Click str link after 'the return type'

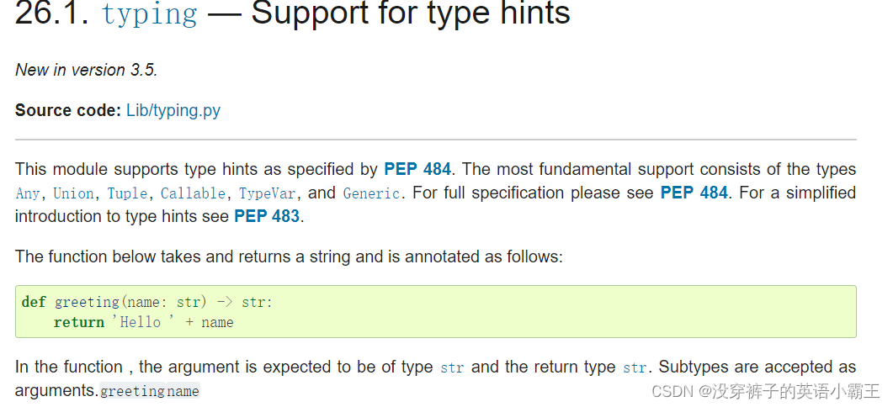click(635, 367)
